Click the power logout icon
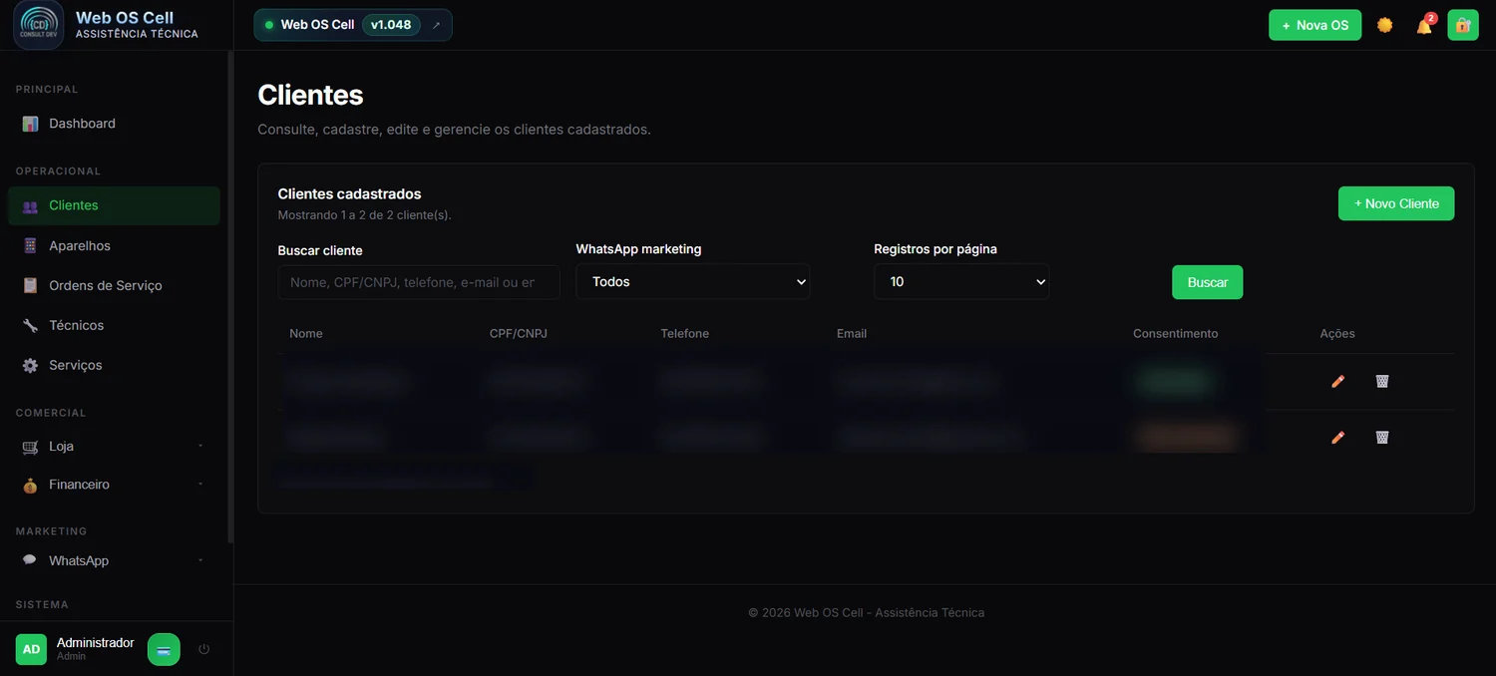1496x676 pixels. pos(204,649)
